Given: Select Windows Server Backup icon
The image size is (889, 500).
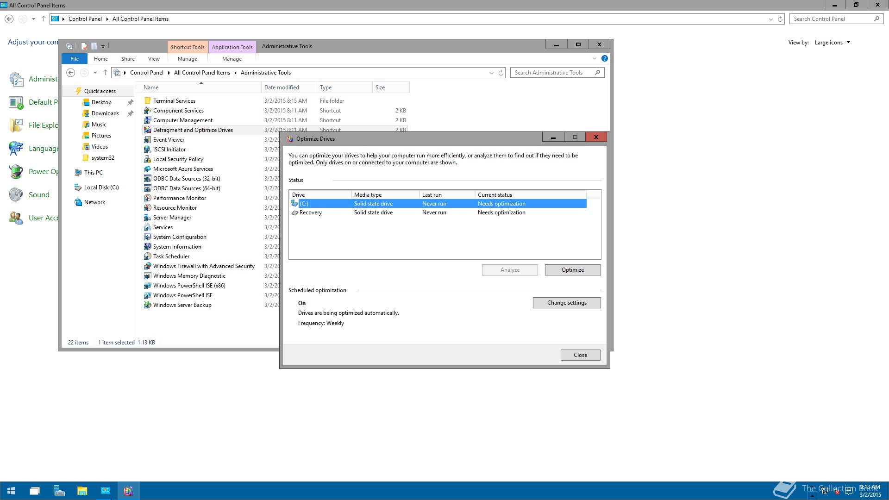Looking at the screenshot, I should coord(147,305).
